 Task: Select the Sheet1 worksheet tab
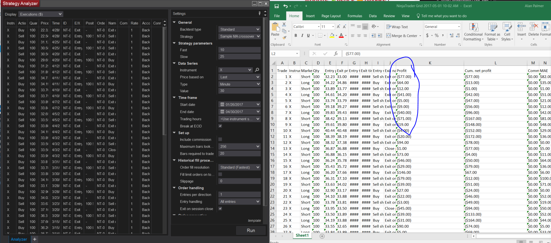click(302, 236)
